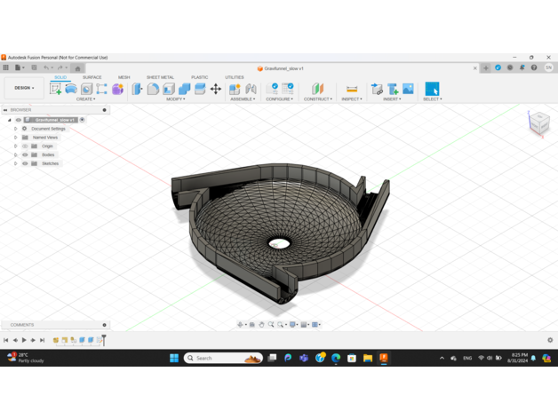This screenshot has height=419, width=558.
Task: Click the timeline Play button
Action: tap(24, 340)
